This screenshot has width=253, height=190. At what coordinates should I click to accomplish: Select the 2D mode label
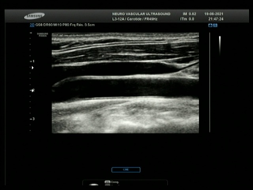[x=32, y=25]
